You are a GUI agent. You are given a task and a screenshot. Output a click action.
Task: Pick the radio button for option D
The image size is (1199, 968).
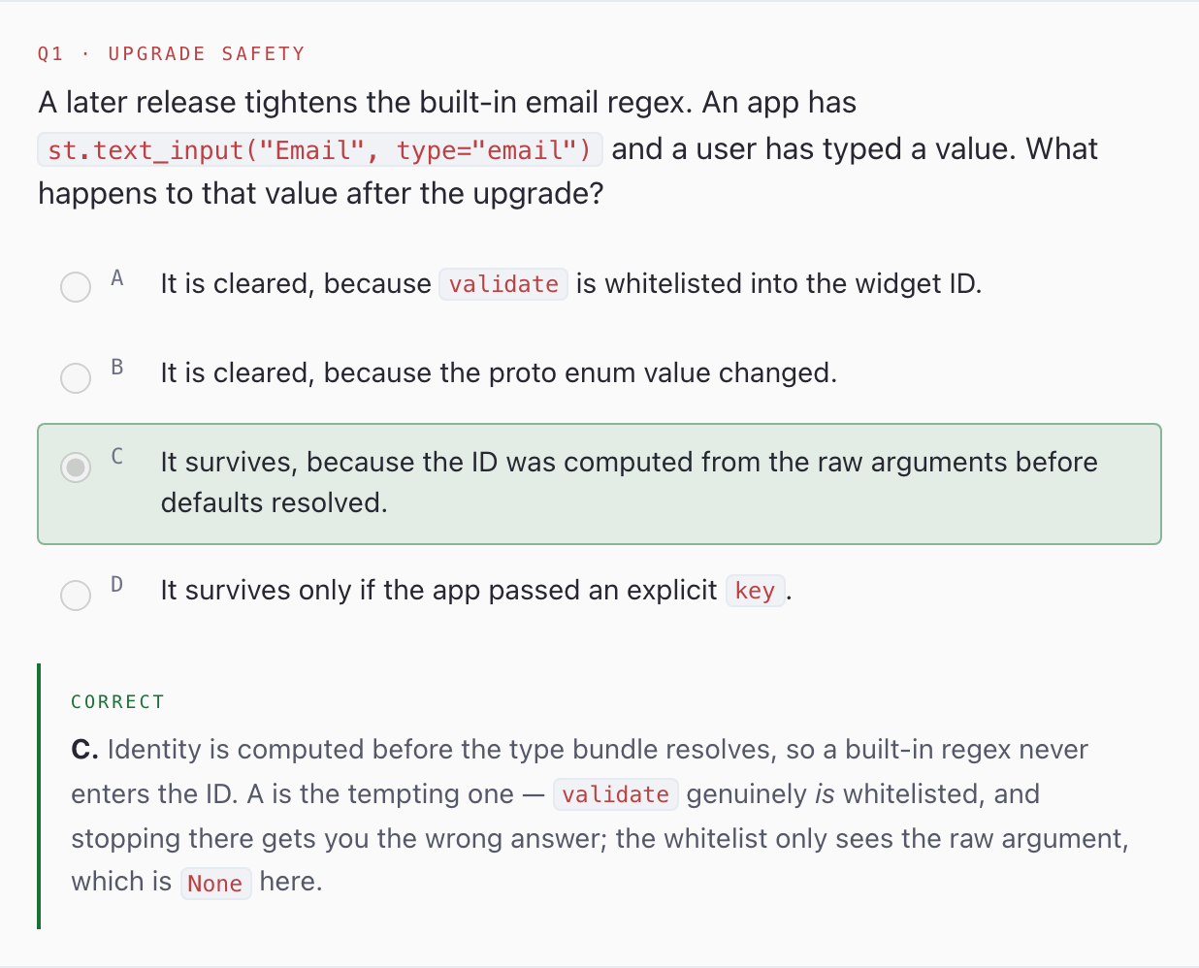pos(76,595)
